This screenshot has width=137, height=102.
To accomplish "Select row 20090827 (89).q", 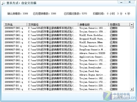I will pos(67,50).
